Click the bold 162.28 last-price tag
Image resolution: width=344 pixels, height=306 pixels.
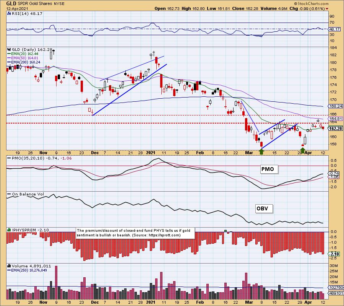[335, 129]
